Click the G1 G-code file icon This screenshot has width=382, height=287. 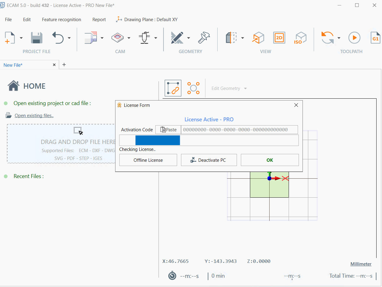click(375, 38)
